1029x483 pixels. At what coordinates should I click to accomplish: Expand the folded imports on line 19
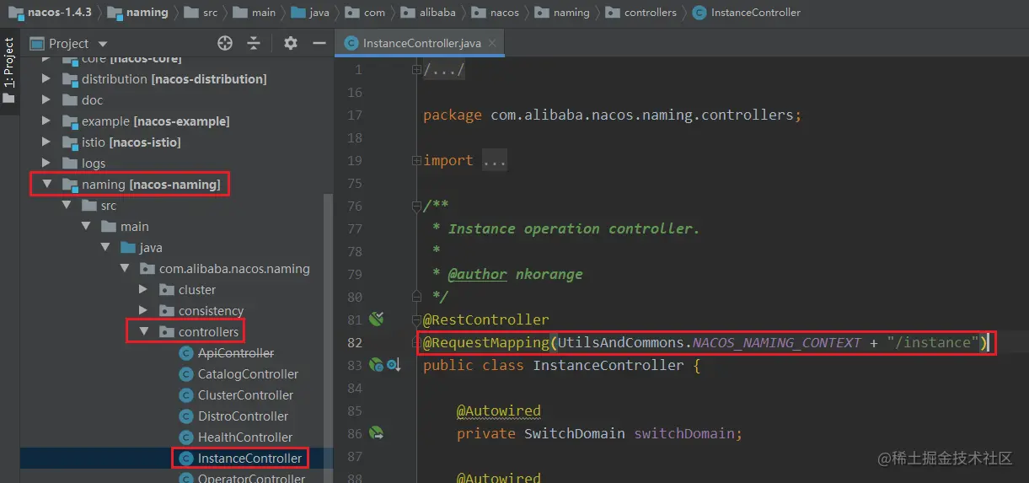416,160
